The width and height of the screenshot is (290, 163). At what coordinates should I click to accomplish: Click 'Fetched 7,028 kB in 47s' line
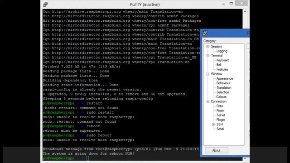[82, 67]
